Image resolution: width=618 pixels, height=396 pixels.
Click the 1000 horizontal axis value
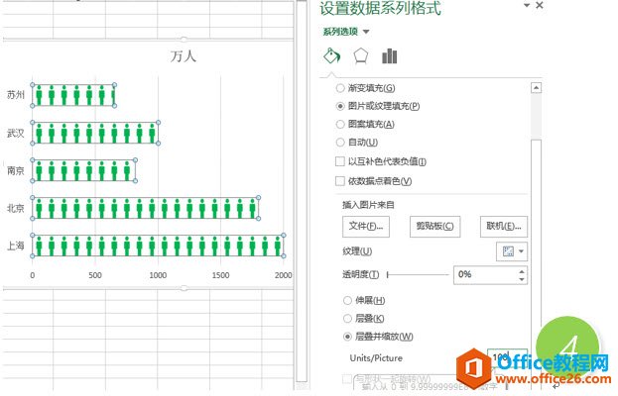coord(158,275)
